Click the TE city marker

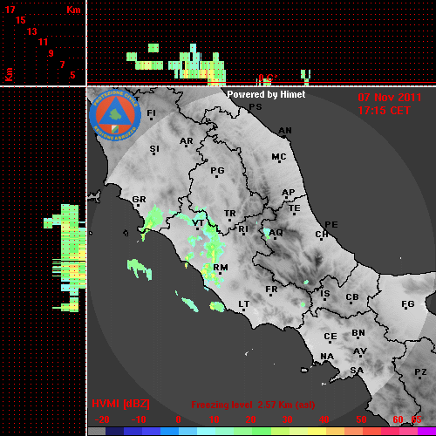[295, 209]
